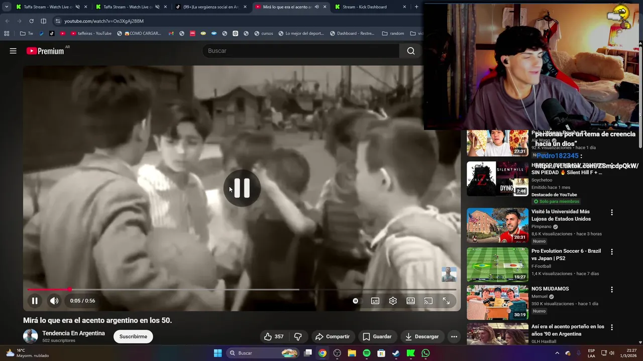
Task: Open OBS Studio from the taskbar
Action: pyautogui.click(x=337, y=353)
